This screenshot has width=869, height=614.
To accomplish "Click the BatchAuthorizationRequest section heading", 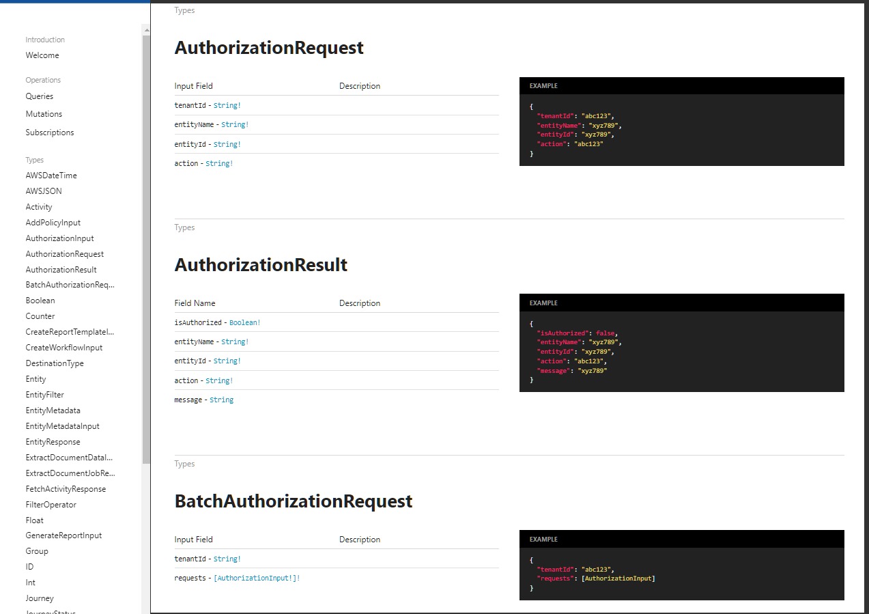I will (294, 501).
